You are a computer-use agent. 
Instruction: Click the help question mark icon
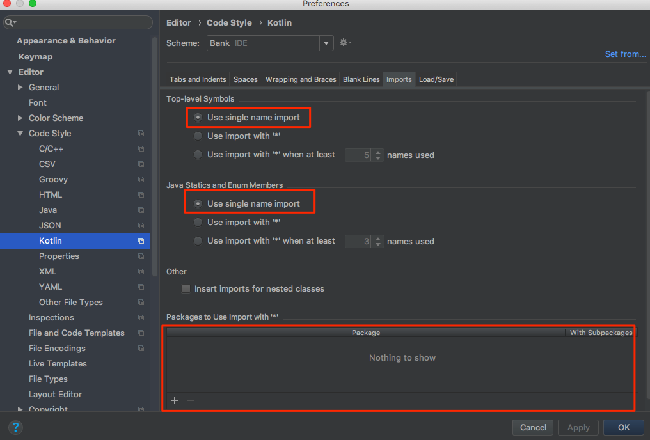point(15,427)
